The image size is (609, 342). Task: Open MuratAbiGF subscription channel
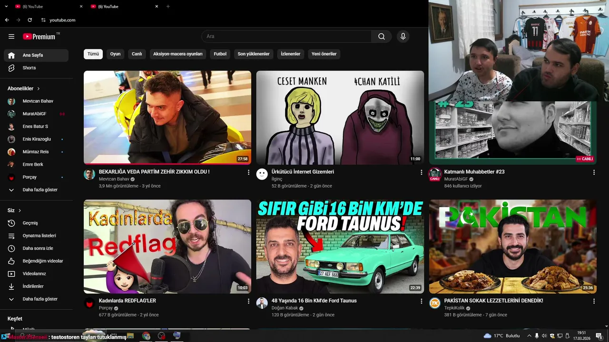point(36,114)
